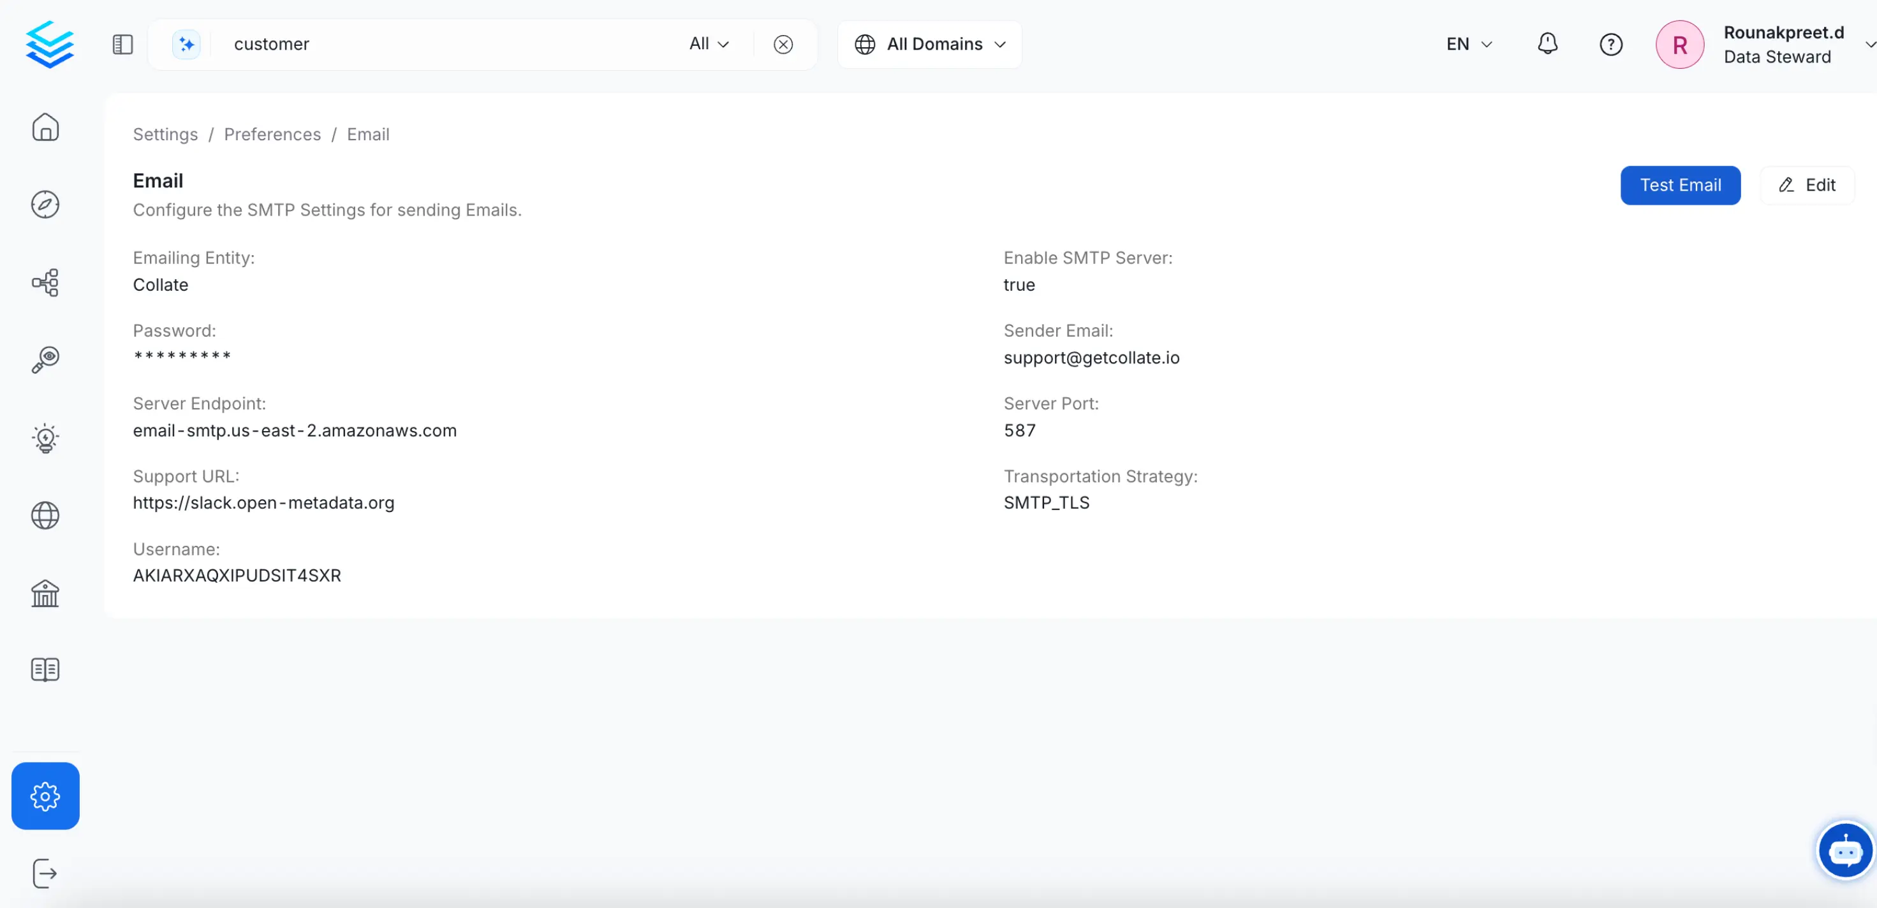Click the Logout icon in sidebar
The height and width of the screenshot is (908, 1877).
click(45, 873)
